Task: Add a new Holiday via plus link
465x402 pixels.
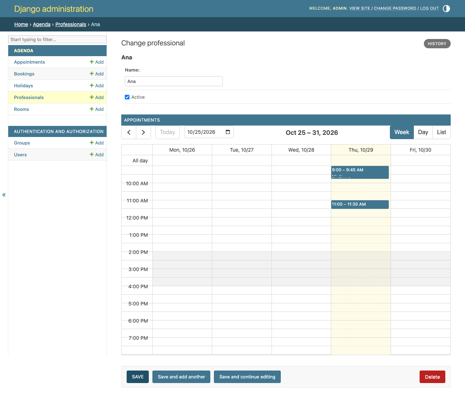Action: (x=97, y=85)
